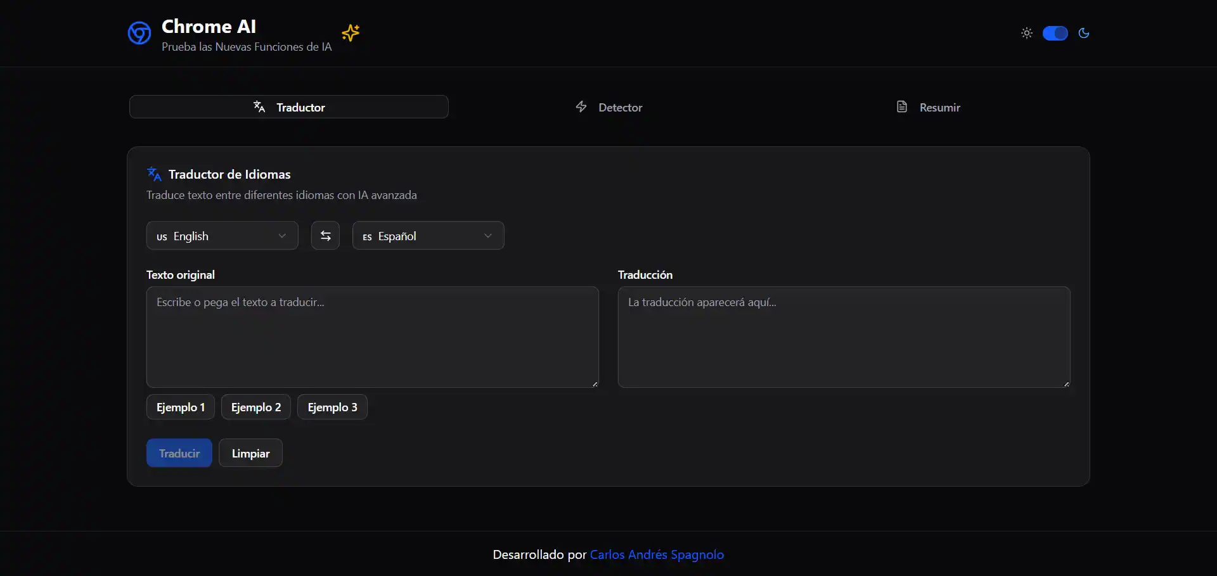The width and height of the screenshot is (1217, 576).
Task: Click the translate icon beside Traductor de Idiomas
Action: (x=154, y=174)
